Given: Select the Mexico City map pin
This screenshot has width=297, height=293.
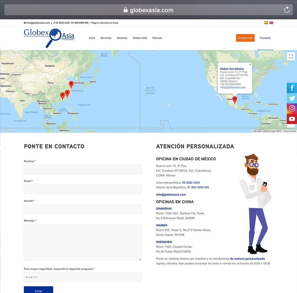Looking at the screenshot, I should coord(235,100).
